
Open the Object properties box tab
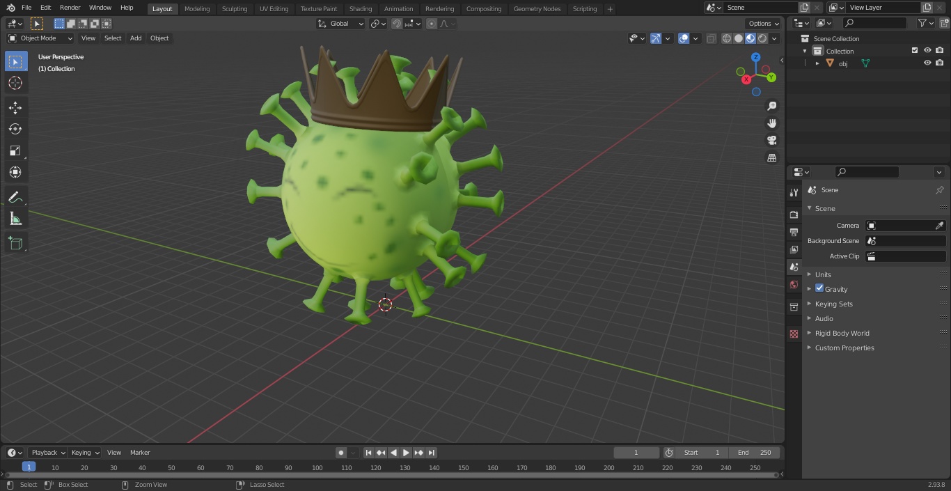[794, 306]
